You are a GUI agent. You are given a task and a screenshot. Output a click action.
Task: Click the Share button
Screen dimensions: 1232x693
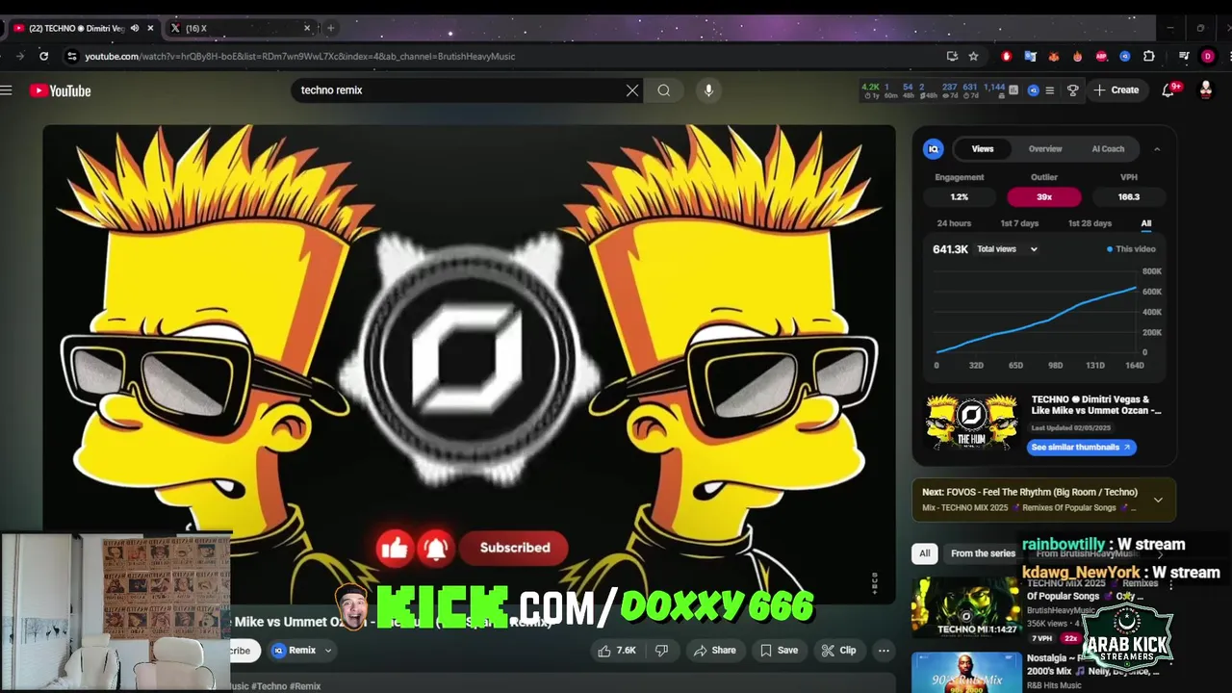[x=715, y=651]
